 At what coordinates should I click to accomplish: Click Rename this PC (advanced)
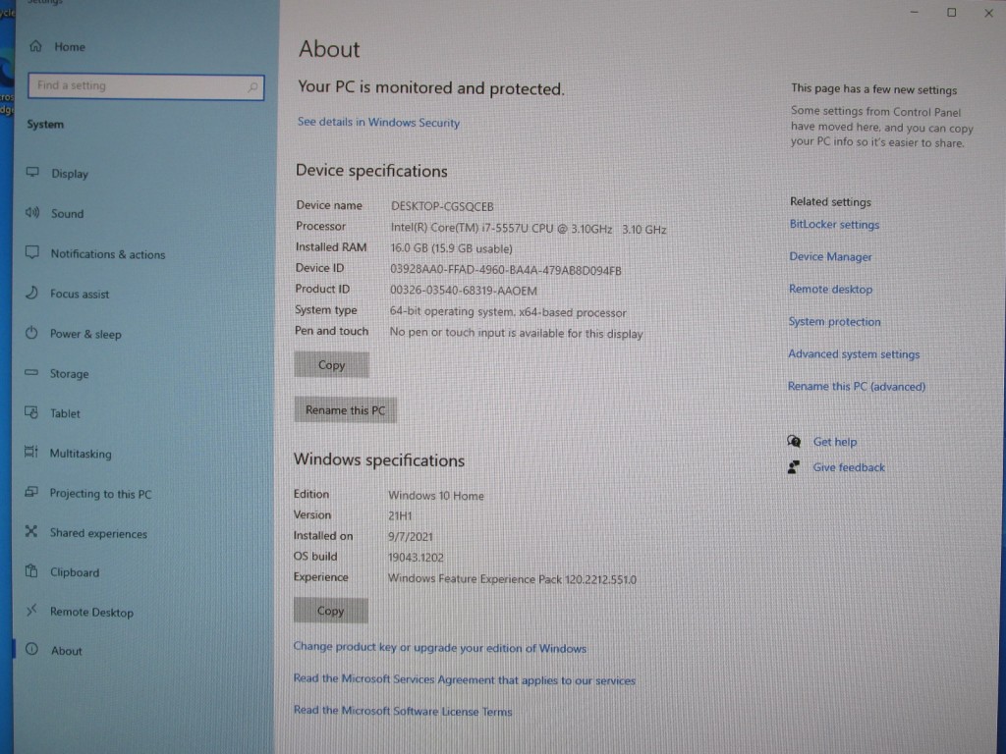pos(857,386)
